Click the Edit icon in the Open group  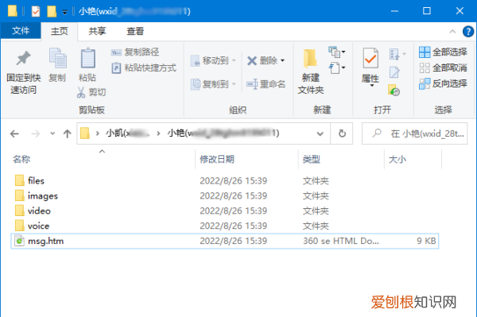point(394,72)
